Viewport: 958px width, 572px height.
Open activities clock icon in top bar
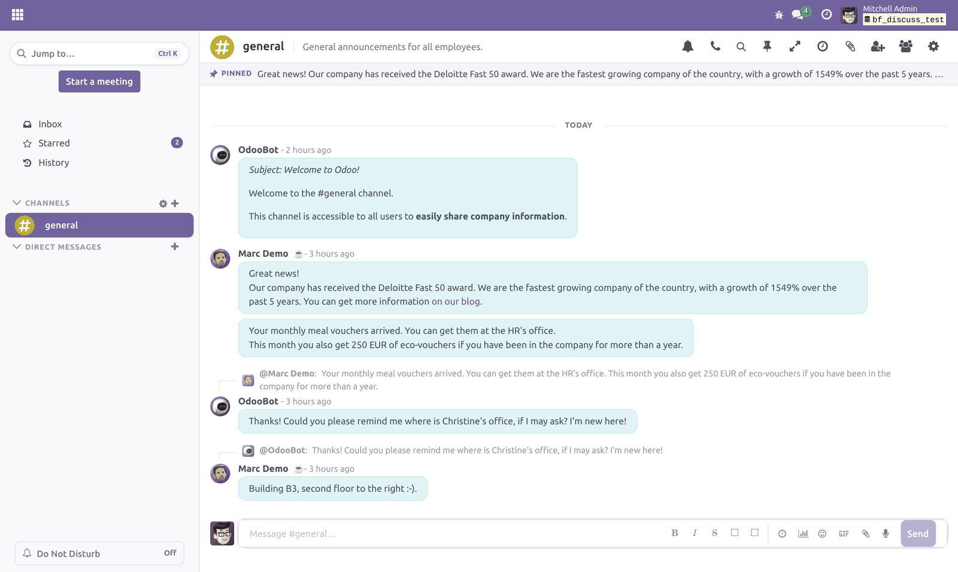(x=826, y=15)
